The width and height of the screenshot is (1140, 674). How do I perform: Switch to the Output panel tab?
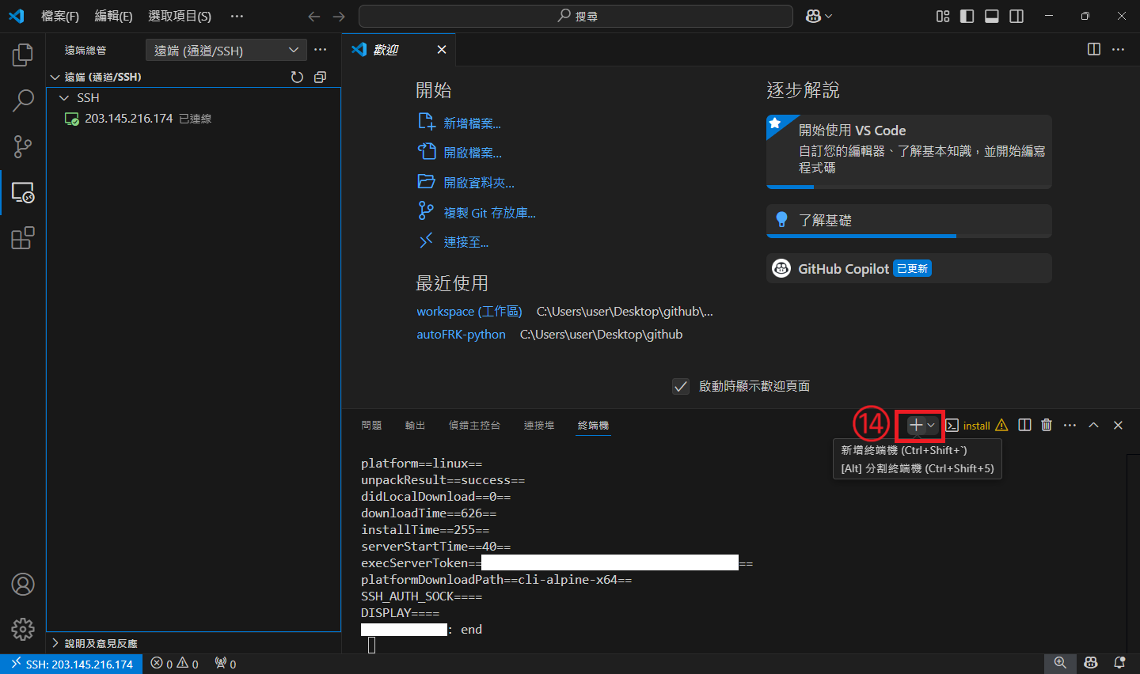point(415,426)
